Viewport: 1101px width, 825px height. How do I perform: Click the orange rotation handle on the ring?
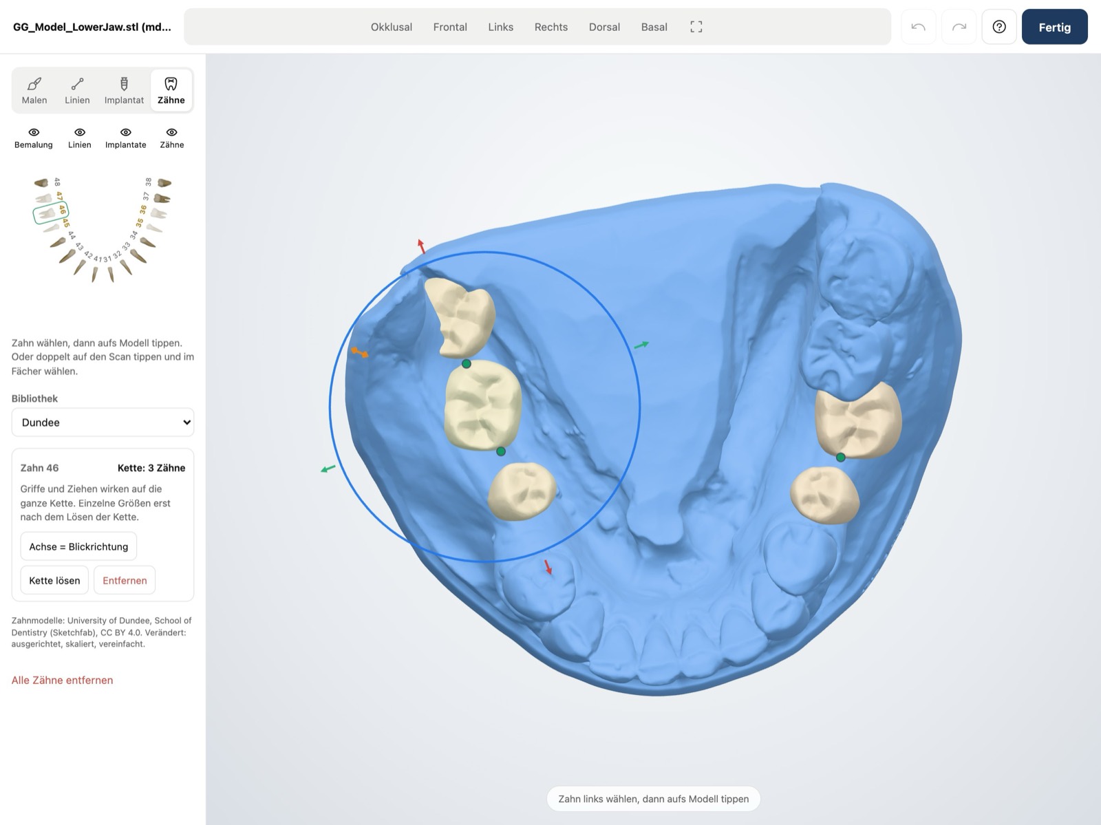tap(360, 353)
